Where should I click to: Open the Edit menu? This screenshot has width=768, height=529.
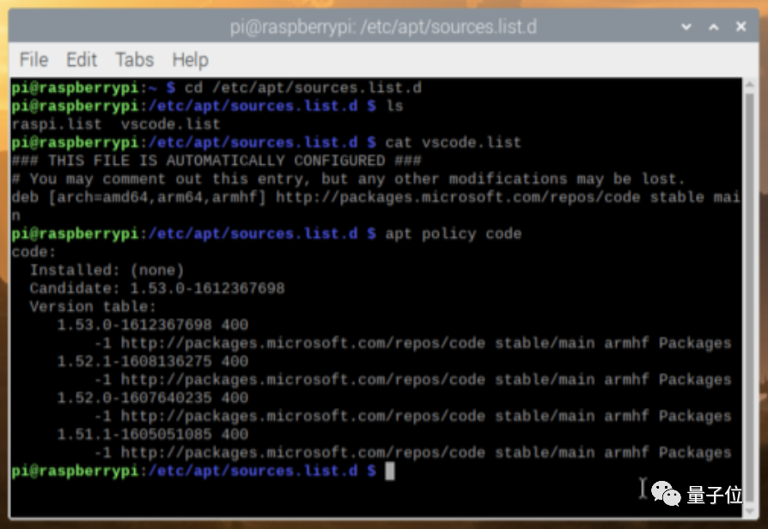(82, 60)
